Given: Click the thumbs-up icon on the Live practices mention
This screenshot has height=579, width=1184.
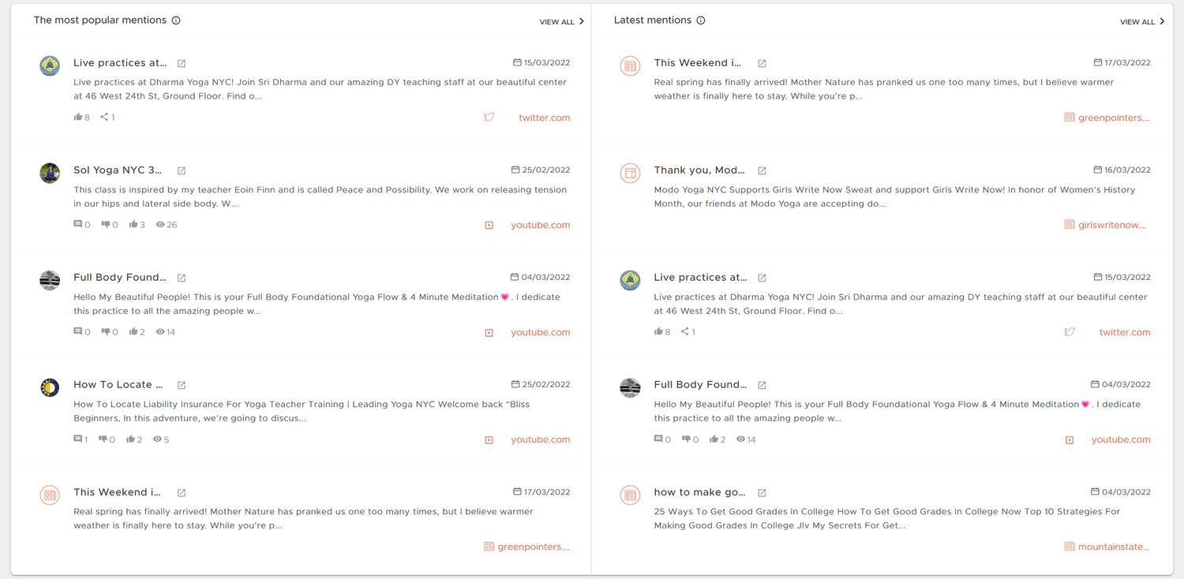Looking at the screenshot, I should coord(77,116).
